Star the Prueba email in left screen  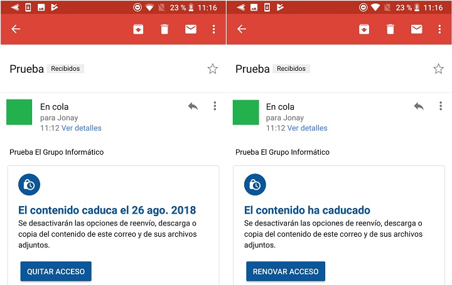pyautogui.click(x=212, y=69)
